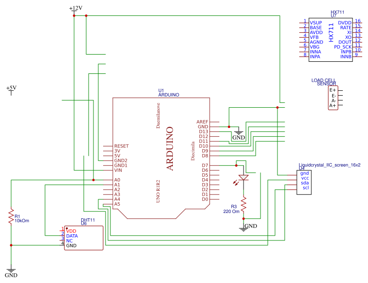This screenshot has height=283, width=368.
Task: Click the Arduino 'D11' pin label
Action: pos(203,141)
